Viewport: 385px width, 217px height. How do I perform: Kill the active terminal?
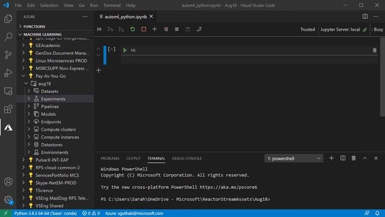354,158
